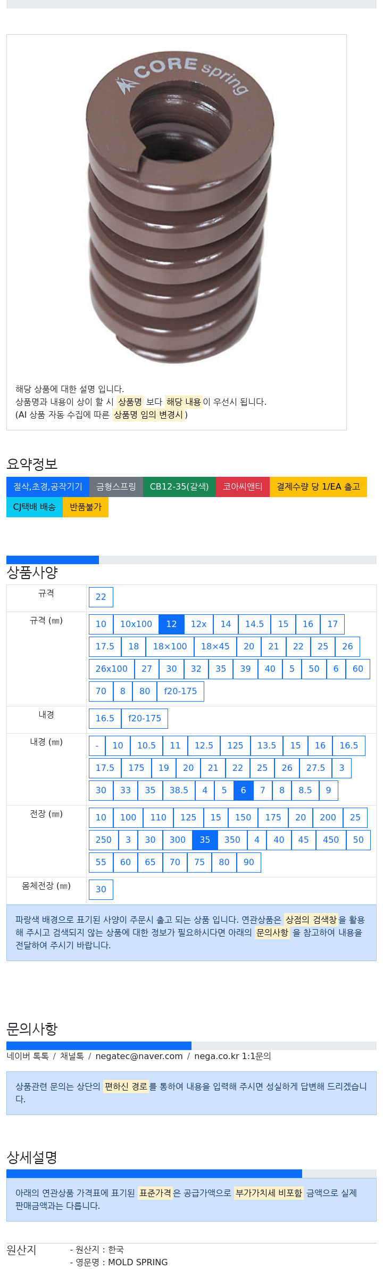This screenshot has height=1269, width=383.
Task: Select the 절삭,초경,공작기기 category tag
Action: click(48, 486)
